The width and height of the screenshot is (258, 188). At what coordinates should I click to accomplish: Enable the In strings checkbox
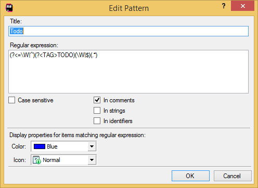click(97, 111)
